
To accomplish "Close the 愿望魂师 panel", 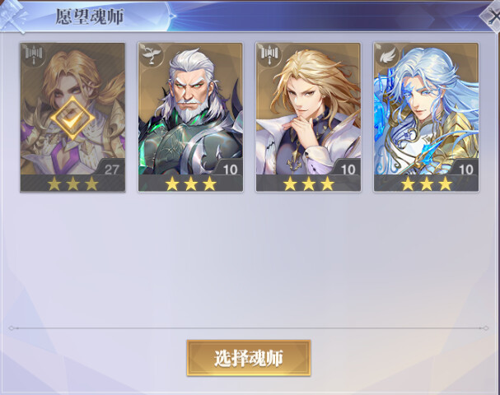I will (x=493, y=16).
